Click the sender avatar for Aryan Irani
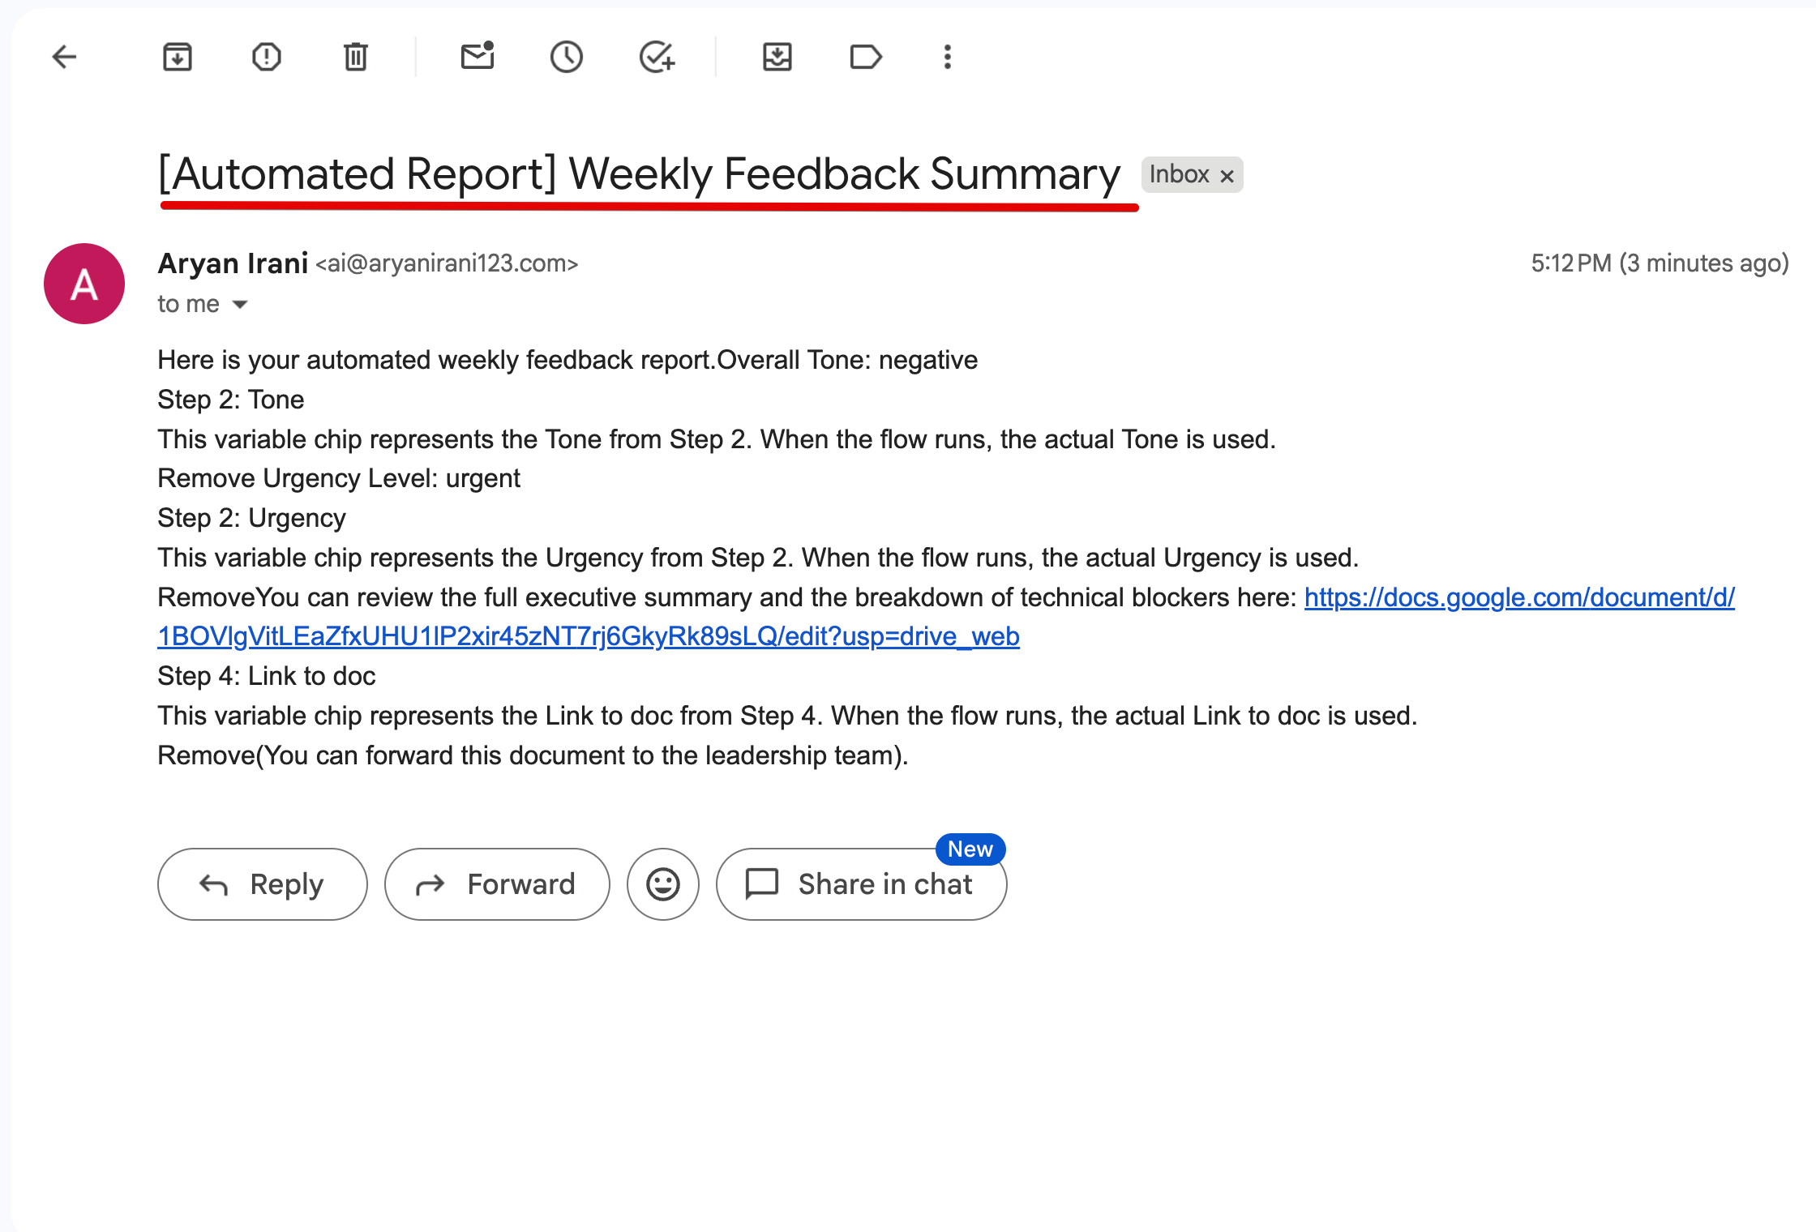 (84, 284)
